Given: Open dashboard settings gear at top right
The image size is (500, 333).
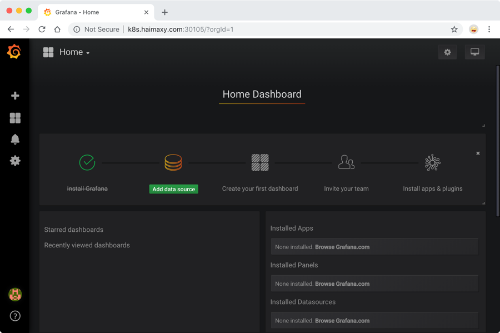Looking at the screenshot, I should point(447,52).
